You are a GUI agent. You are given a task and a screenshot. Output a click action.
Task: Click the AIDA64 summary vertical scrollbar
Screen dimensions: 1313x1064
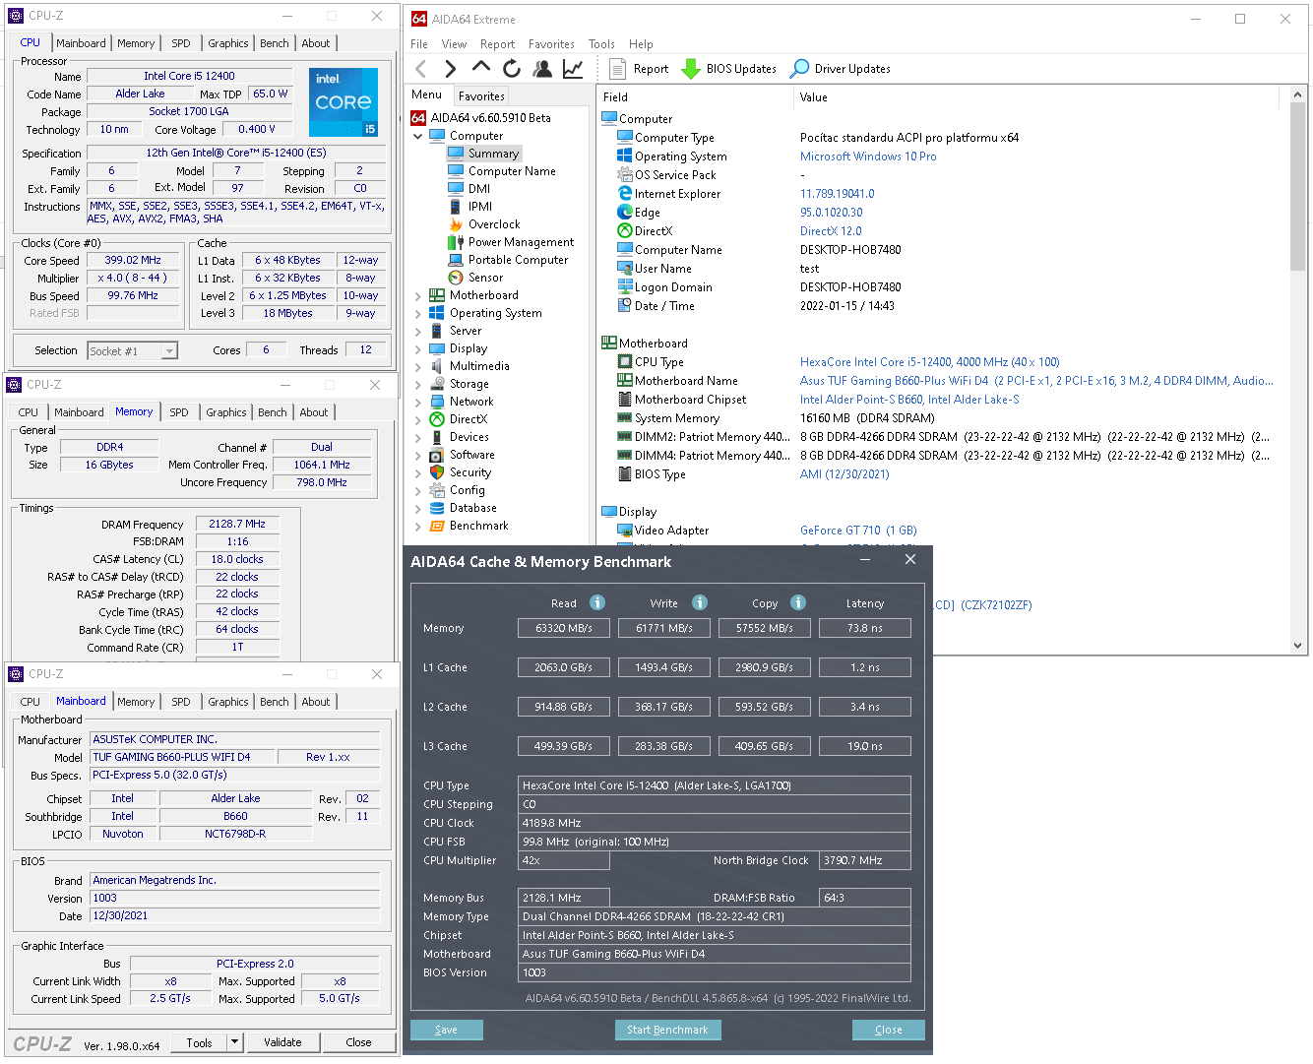coord(1297,186)
